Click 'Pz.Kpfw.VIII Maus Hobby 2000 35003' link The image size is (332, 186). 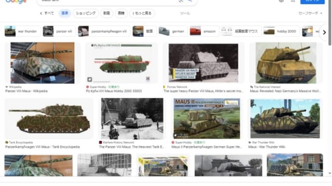(x=114, y=91)
